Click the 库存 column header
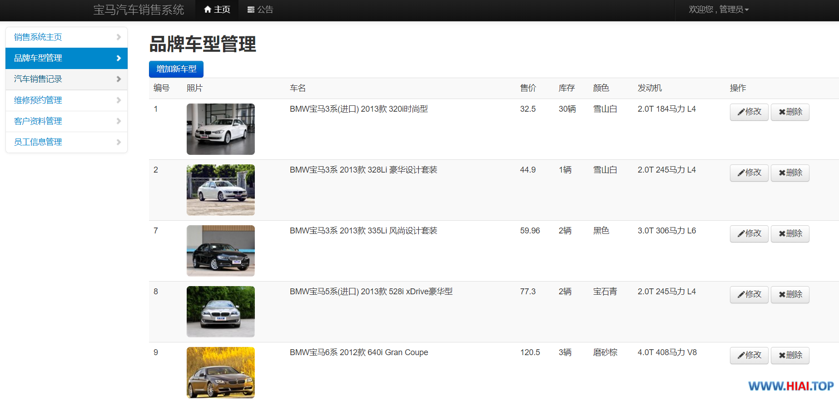The height and width of the screenshot is (401, 839). (566, 88)
